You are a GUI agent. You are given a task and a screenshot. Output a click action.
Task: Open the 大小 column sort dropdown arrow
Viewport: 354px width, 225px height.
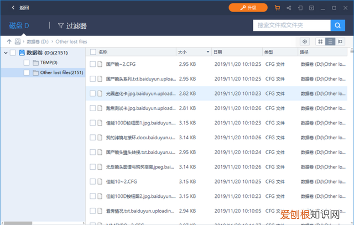click(207, 52)
